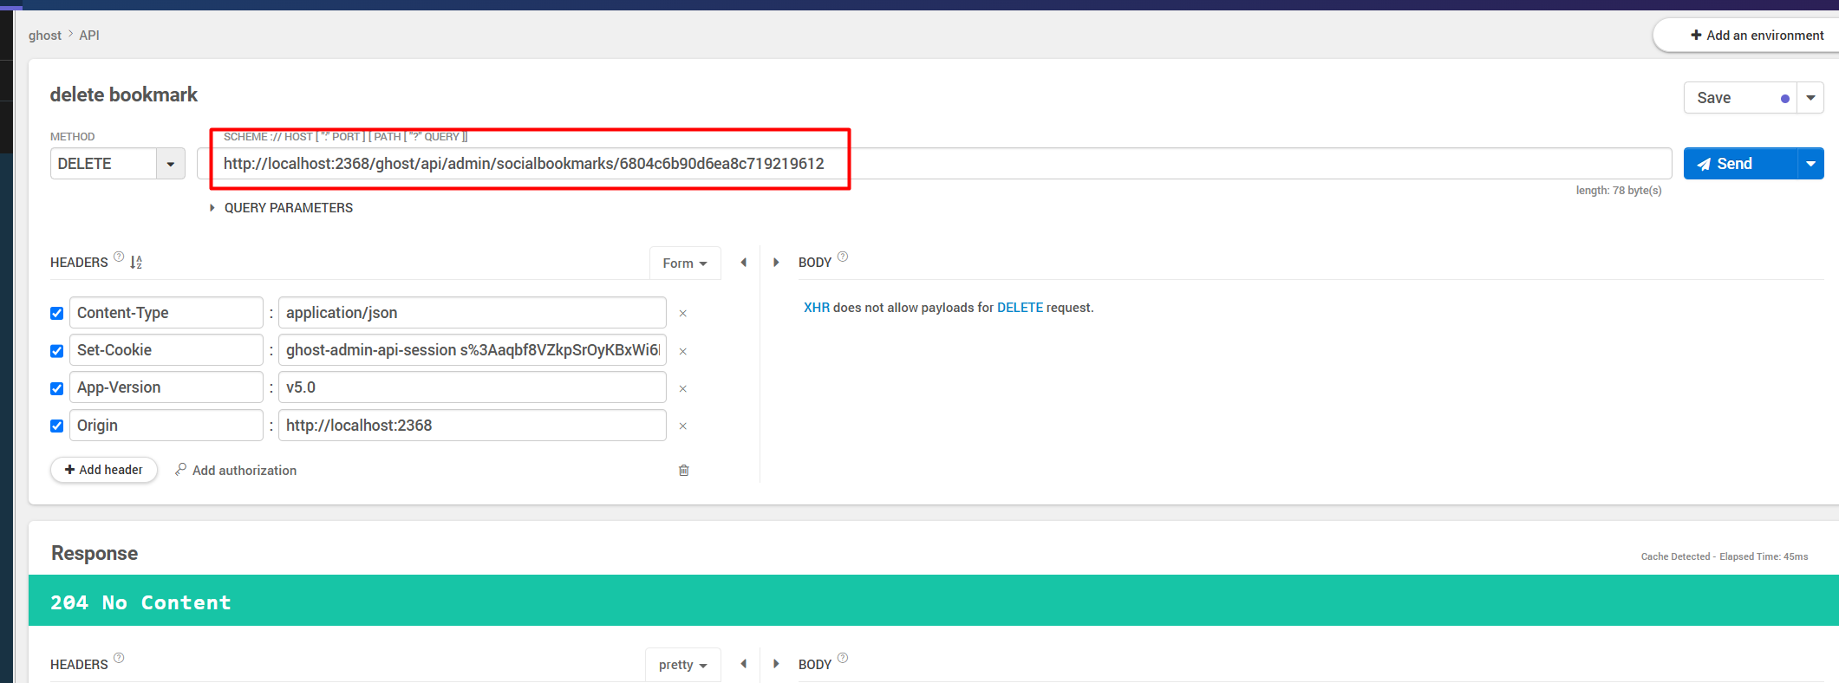Open the help icon next to request HEADERS
1839x683 pixels.
[119, 257]
